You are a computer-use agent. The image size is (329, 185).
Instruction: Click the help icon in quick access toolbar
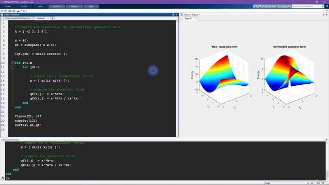coord(289,7)
